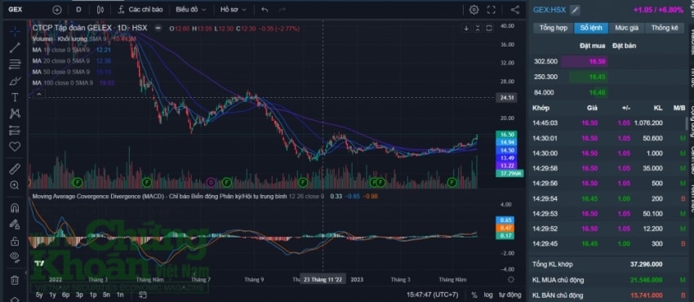
Task: Open the D interval selector
Action: point(78,9)
